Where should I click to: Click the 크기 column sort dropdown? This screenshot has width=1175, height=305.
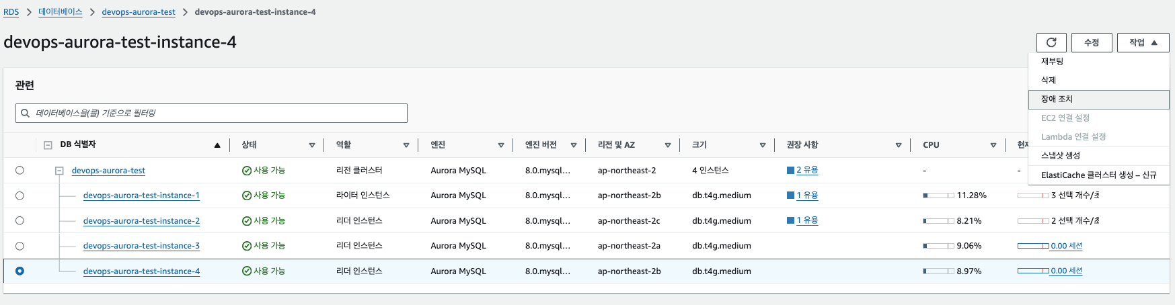coord(763,145)
